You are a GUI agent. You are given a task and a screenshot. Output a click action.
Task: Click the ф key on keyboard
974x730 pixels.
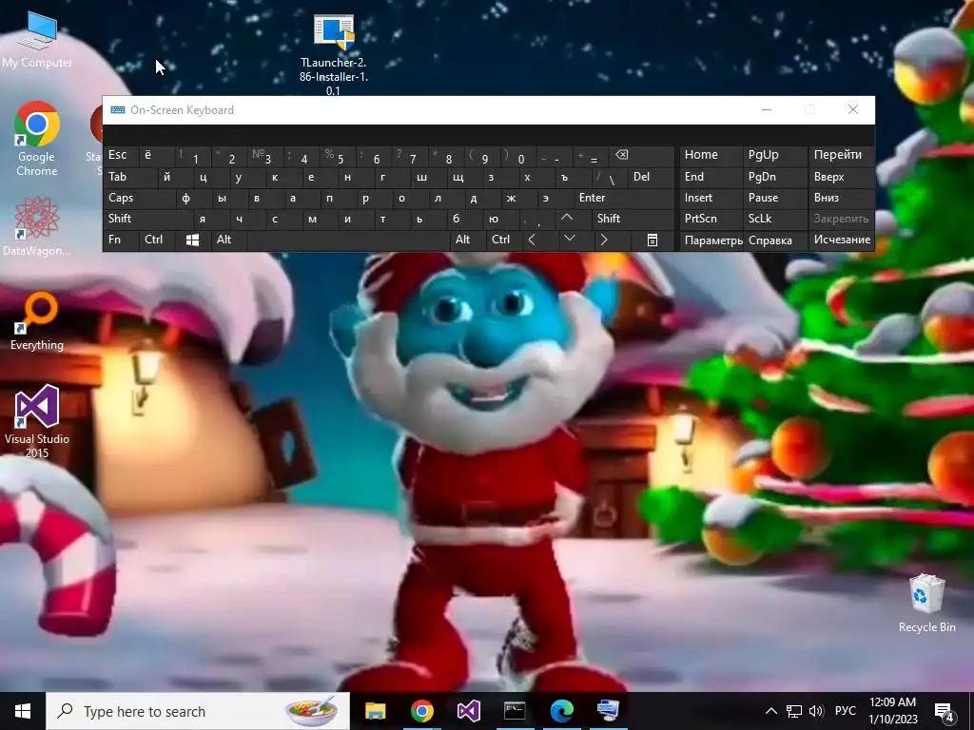[194, 198]
